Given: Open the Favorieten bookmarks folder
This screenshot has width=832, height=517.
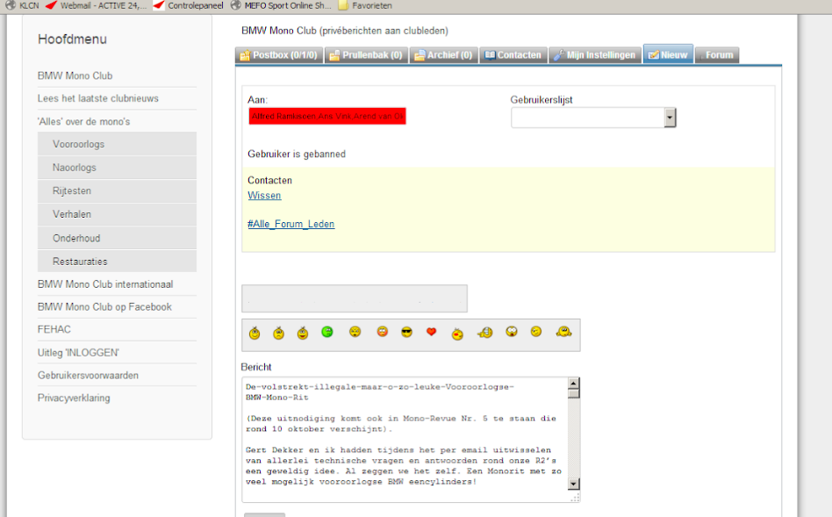Looking at the screenshot, I should tap(366, 5).
